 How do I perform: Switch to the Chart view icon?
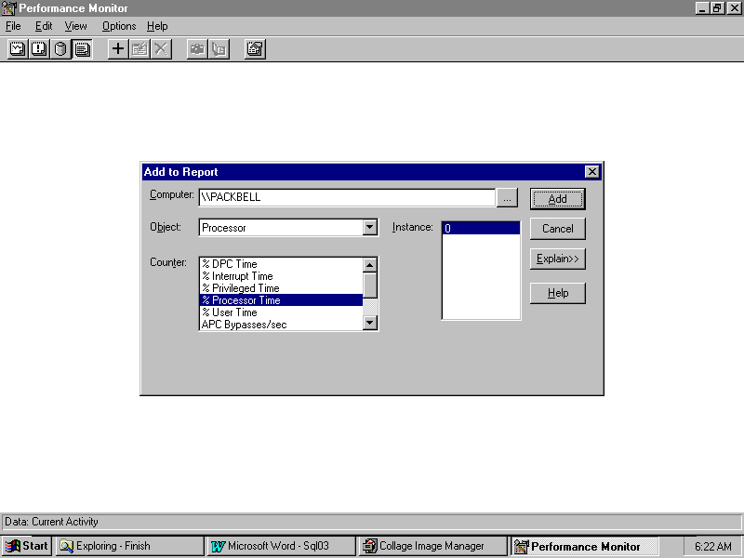click(x=17, y=49)
